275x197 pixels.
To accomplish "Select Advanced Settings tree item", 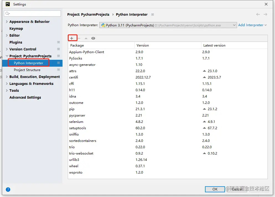I will pyautogui.click(x=25, y=97).
